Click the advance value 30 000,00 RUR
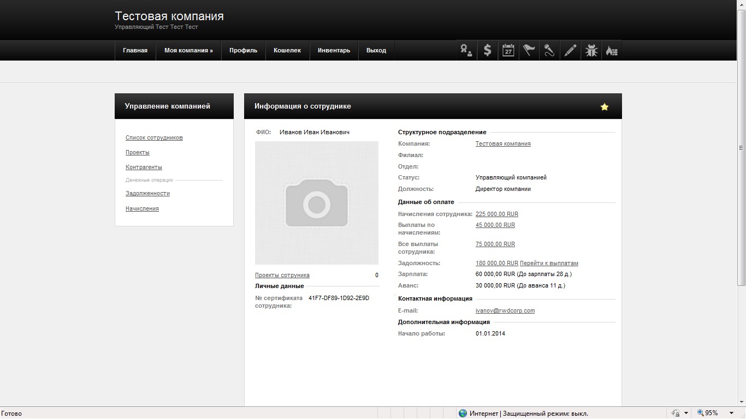Image resolution: width=746 pixels, height=419 pixels. [495, 285]
